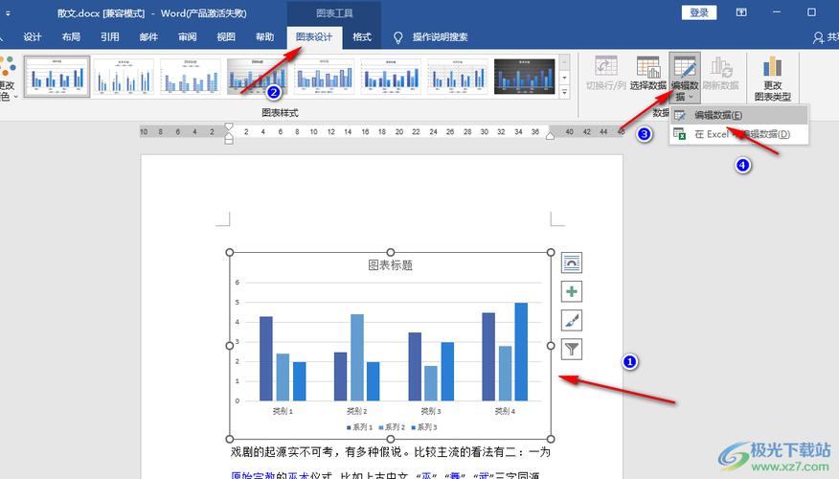Click the right indent marker on ruler
Image resolution: width=839 pixels, height=479 pixels.
[550, 136]
